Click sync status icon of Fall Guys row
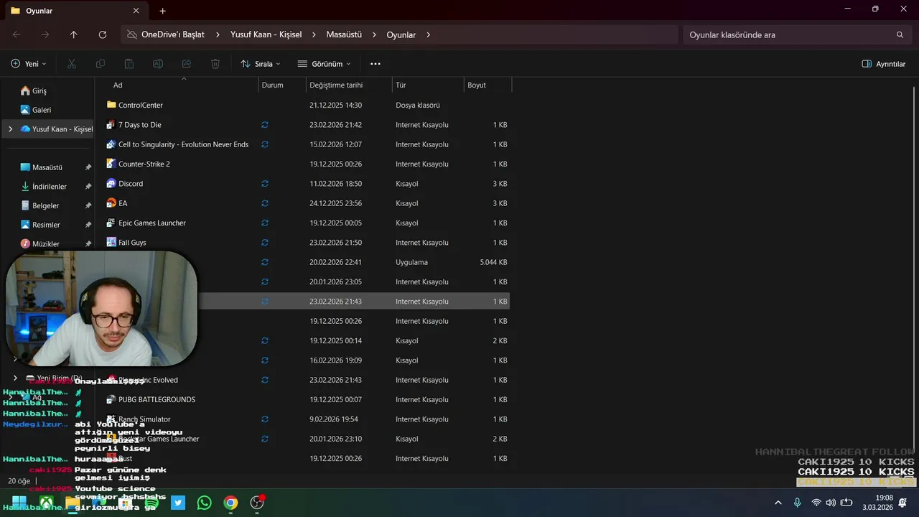Viewport: 919px width, 517px height. tap(265, 243)
